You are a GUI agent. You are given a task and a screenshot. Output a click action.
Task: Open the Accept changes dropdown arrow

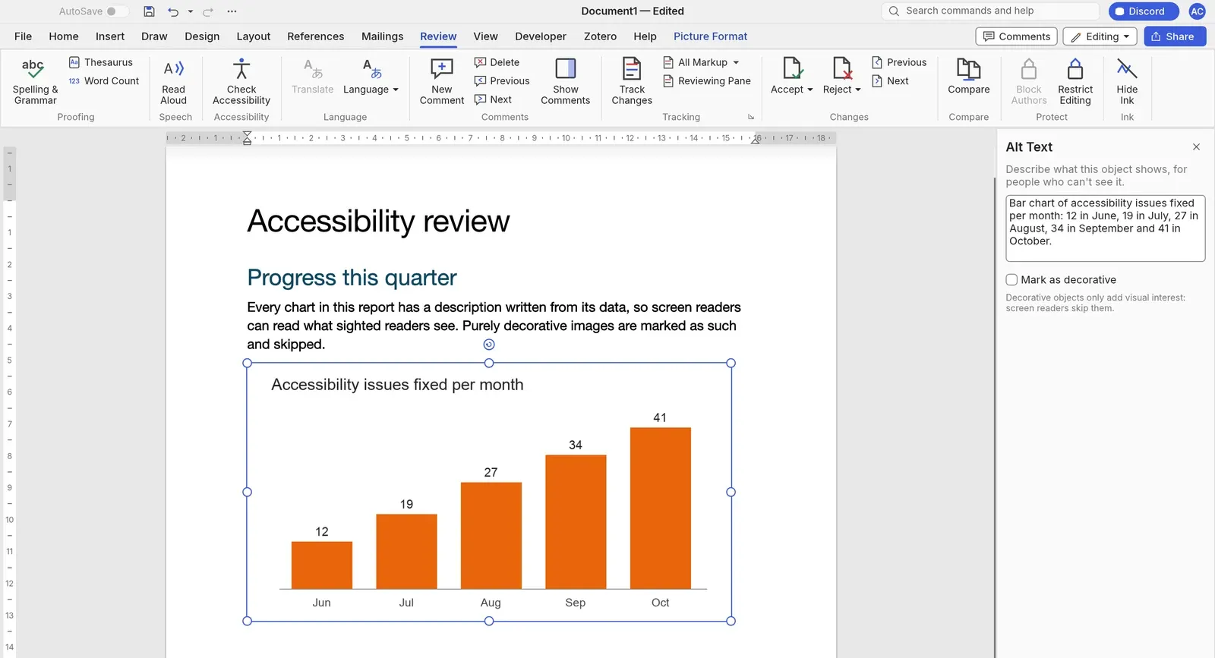[x=810, y=90]
